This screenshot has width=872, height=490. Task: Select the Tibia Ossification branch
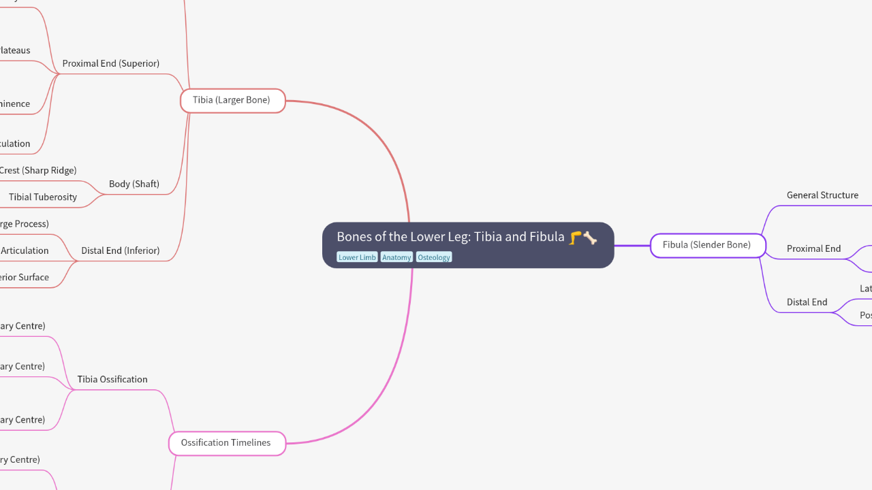[x=112, y=379]
